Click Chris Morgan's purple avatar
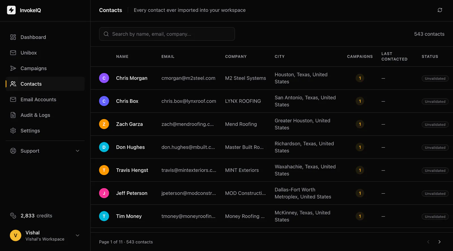Screen dimensions: 453x251 [104, 78]
